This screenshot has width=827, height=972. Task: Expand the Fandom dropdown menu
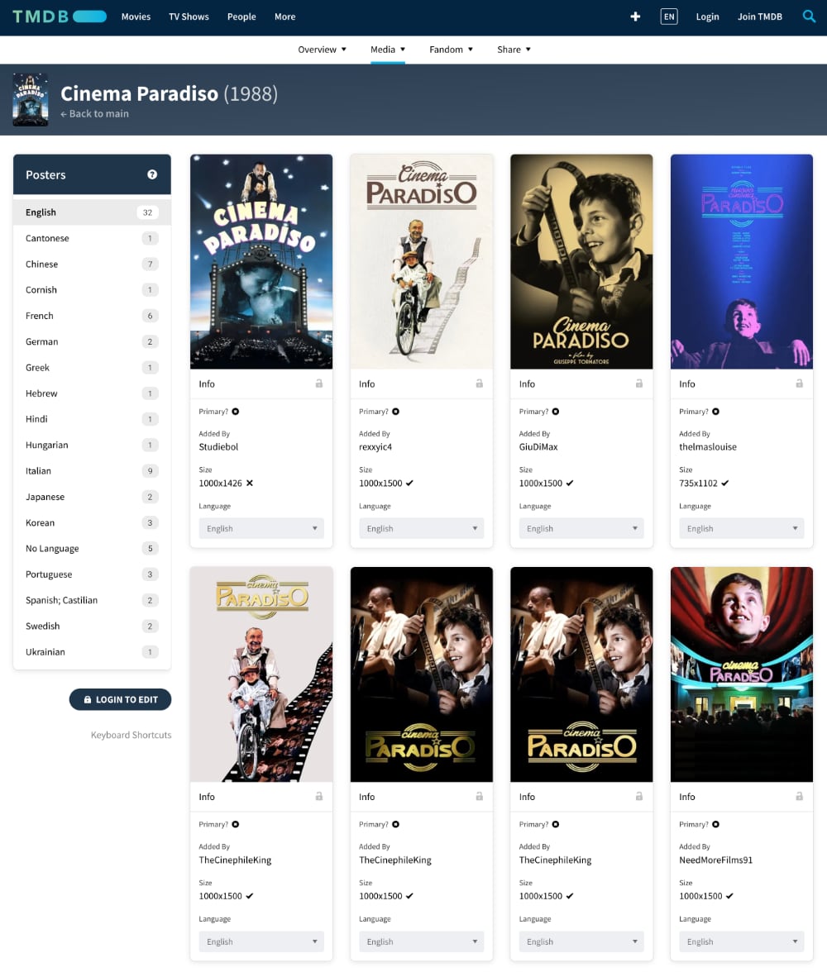pyautogui.click(x=451, y=50)
